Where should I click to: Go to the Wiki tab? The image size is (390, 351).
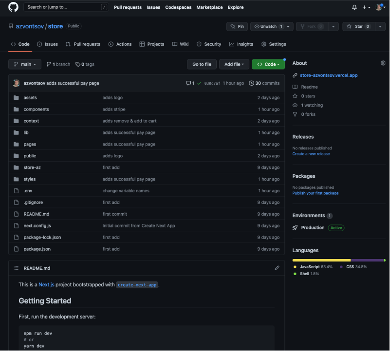click(x=180, y=44)
